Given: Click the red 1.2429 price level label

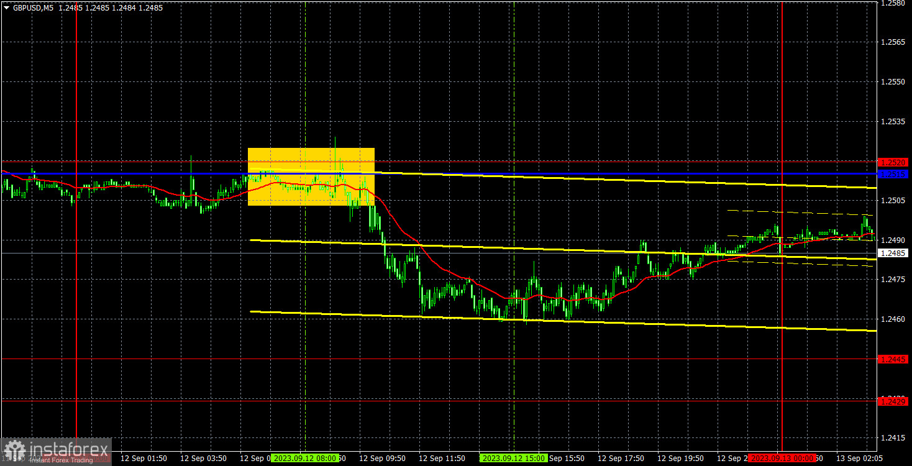Looking at the screenshot, I should click(x=893, y=401).
